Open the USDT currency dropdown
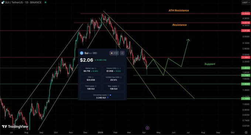The width and height of the screenshot is (251, 135). tap(246, 3)
